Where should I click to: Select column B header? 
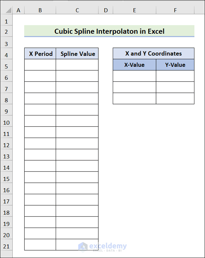tap(40, 10)
